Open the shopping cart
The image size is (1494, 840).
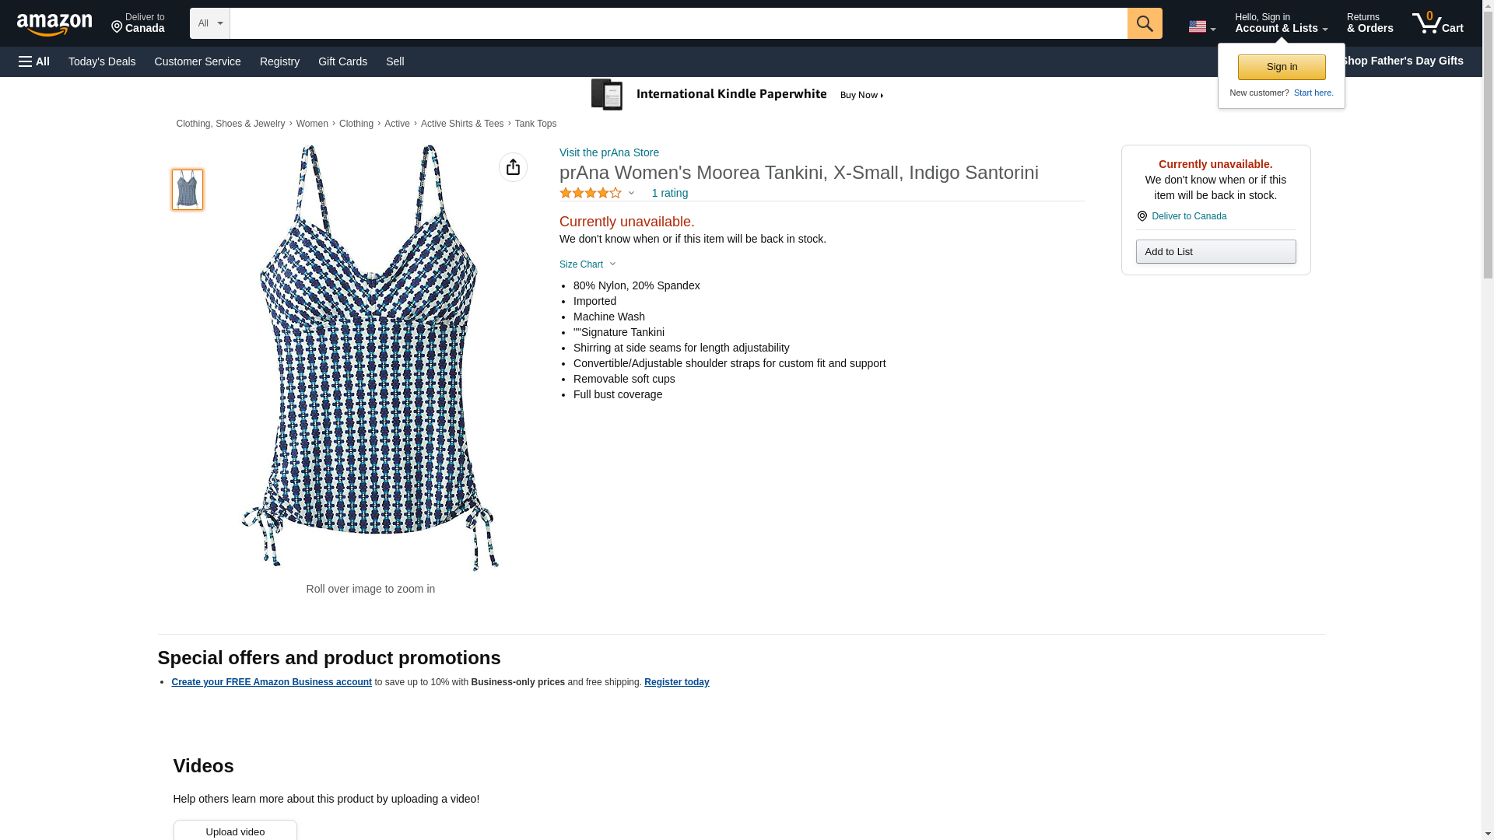click(1438, 23)
